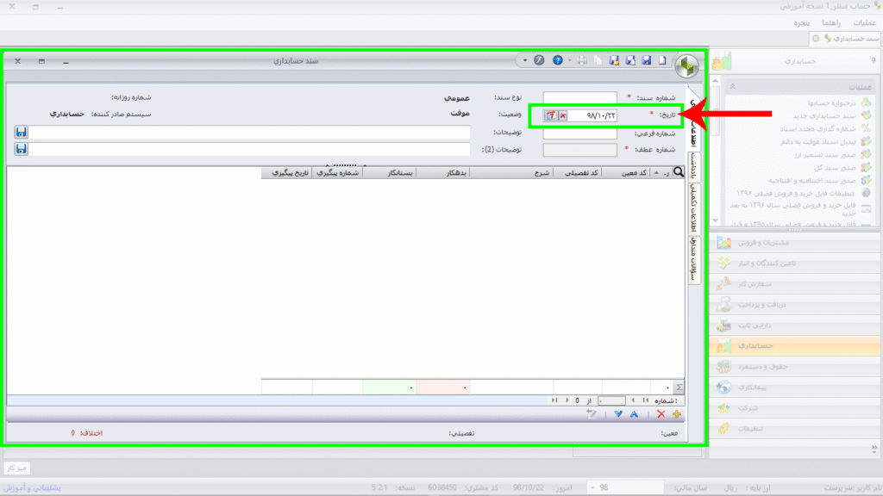The image size is (883, 496).
Task: Create a new blank document from toolbar
Action: click(662, 60)
